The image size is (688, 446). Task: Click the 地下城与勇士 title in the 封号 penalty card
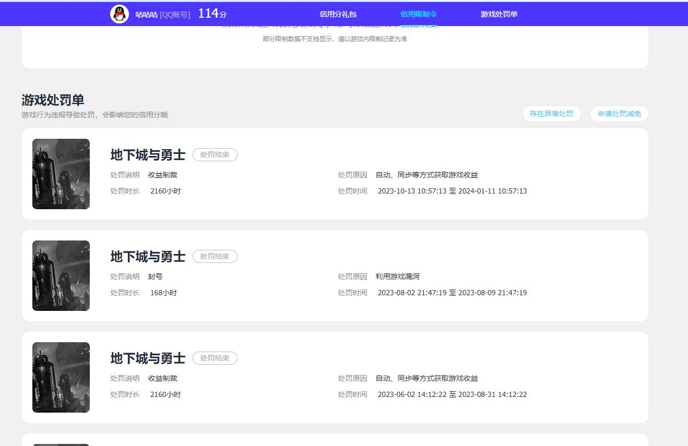(148, 257)
